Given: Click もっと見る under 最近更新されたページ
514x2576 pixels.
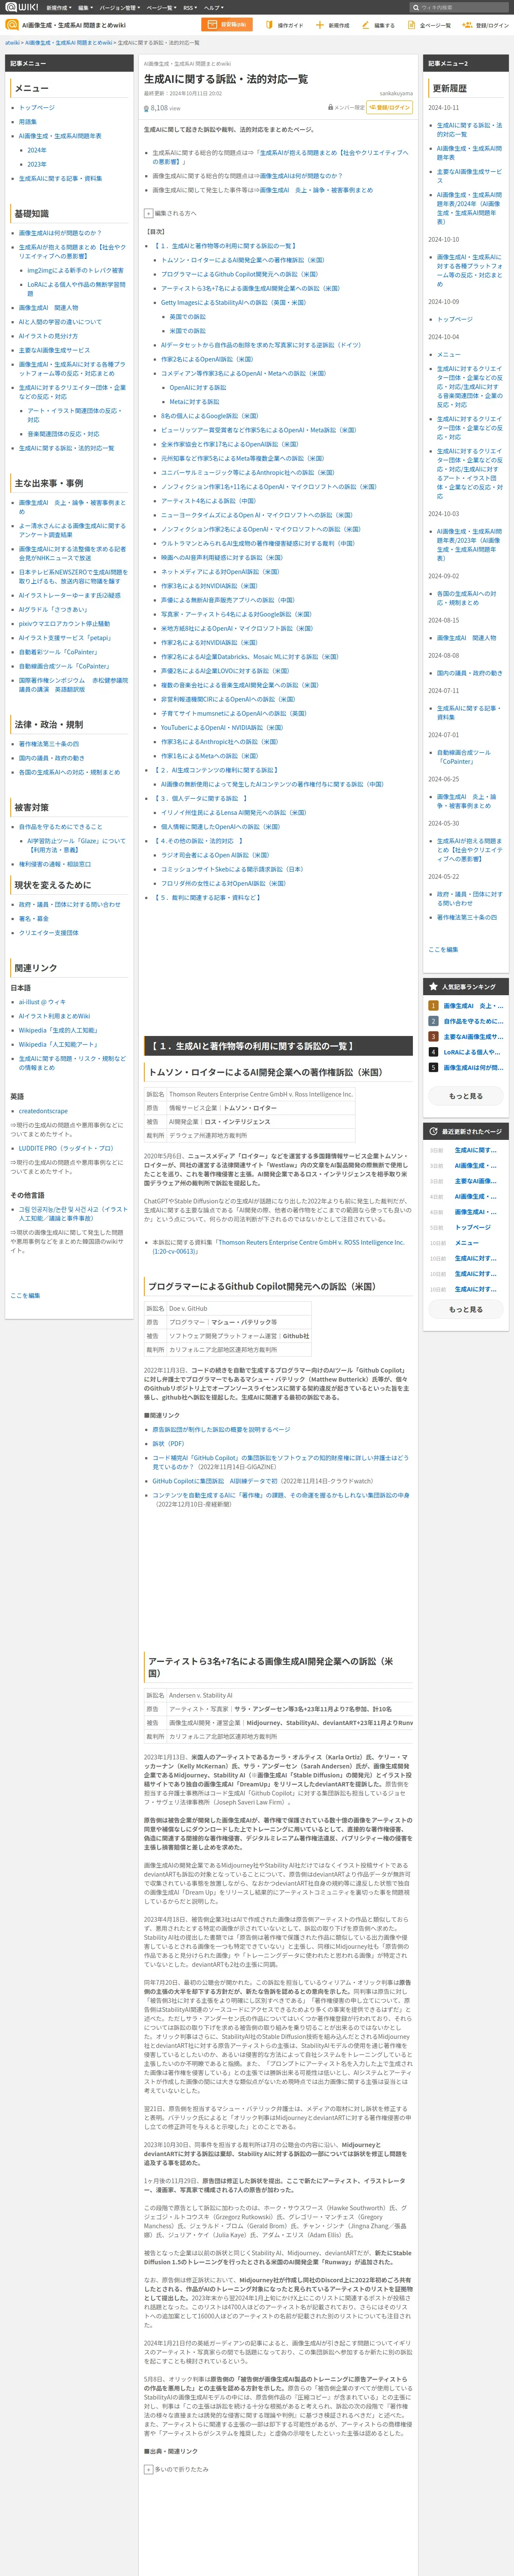Looking at the screenshot, I should [x=465, y=1309].
